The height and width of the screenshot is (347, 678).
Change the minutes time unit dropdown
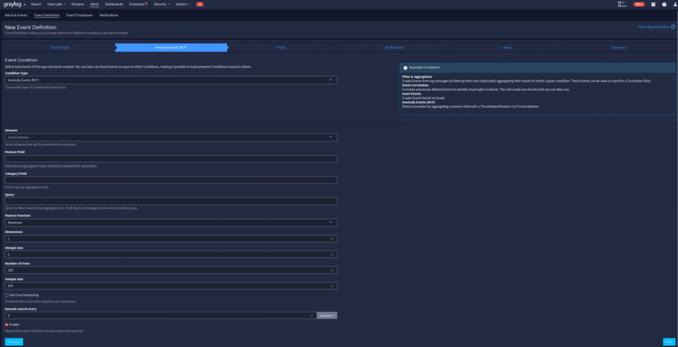pos(327,315)
